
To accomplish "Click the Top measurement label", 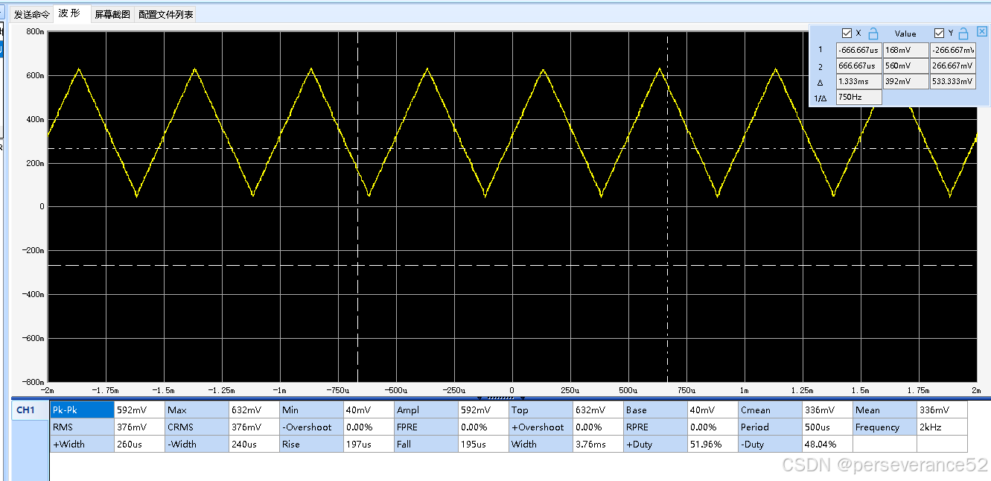I will click(541, 410).
